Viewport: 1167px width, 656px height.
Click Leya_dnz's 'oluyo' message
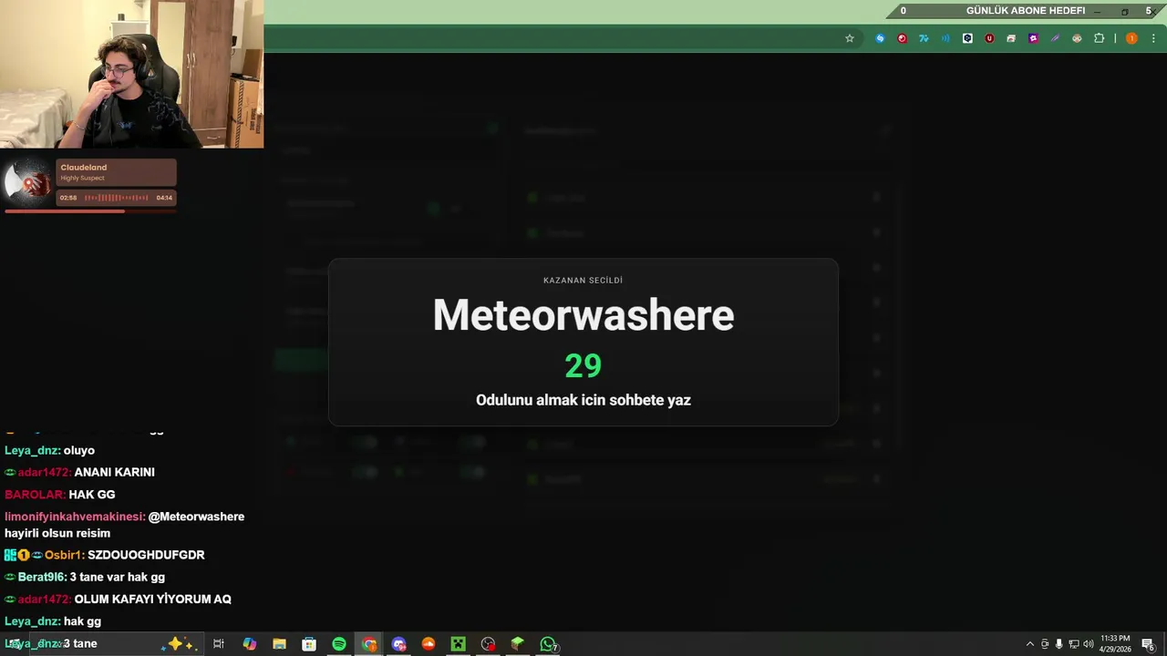[x=79, y=450]
